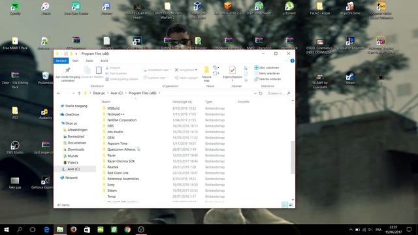
Task: Open the iTunes desktop shortcut
Action: 46,8
